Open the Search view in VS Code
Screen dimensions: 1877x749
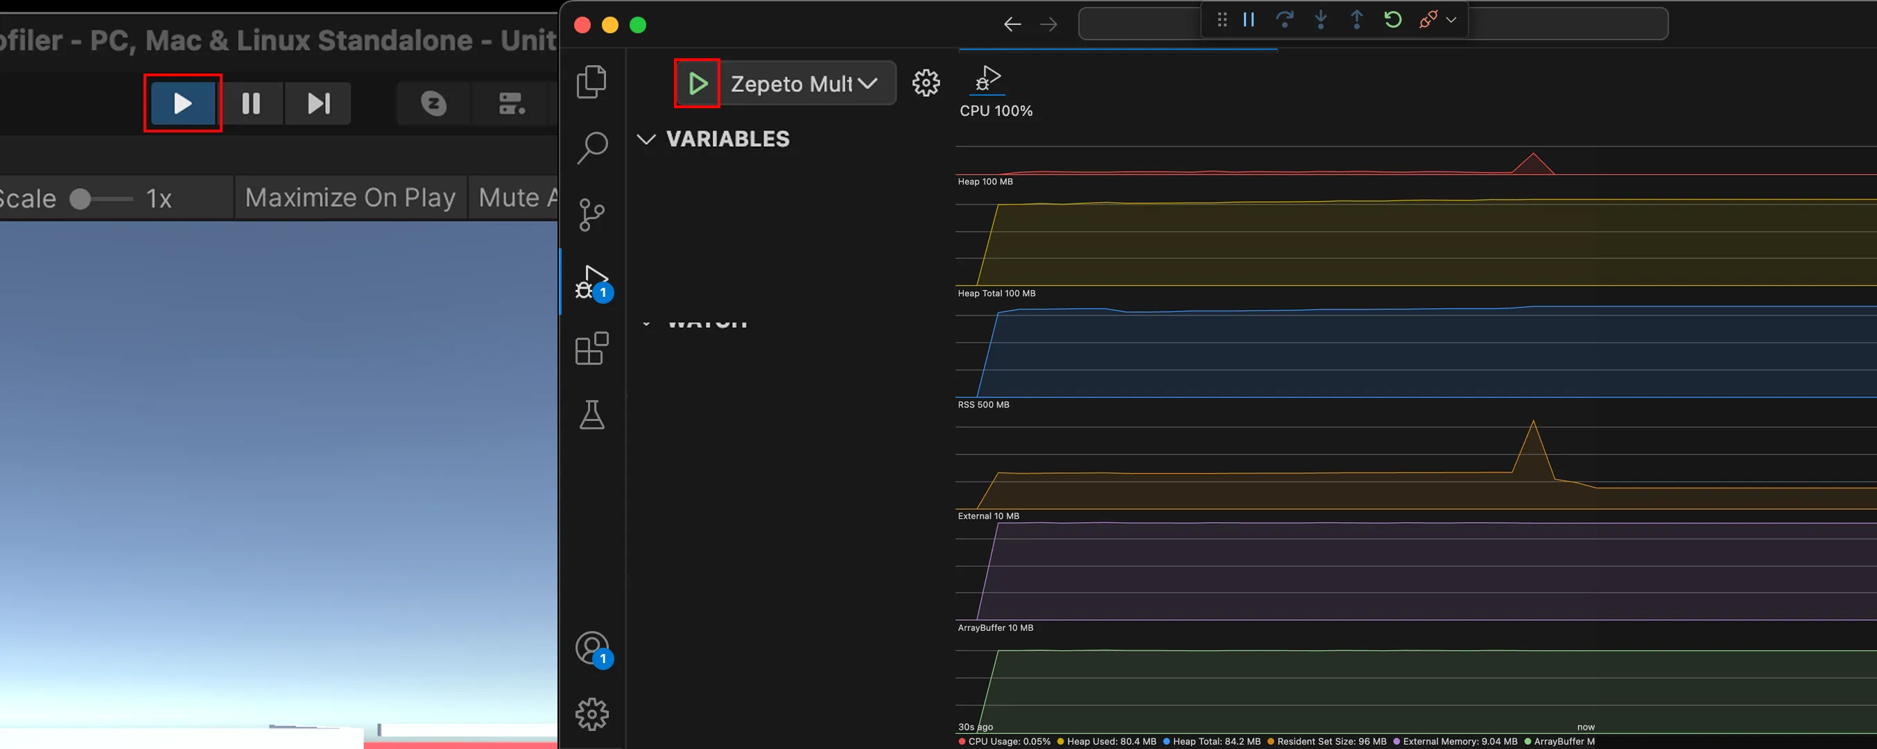tap(591, 148)
